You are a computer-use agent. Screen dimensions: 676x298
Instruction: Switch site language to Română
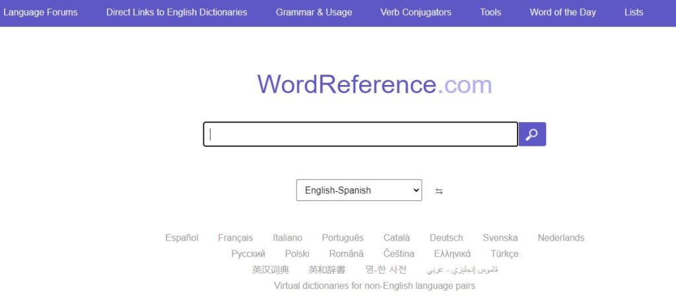(x=346, y=254)
